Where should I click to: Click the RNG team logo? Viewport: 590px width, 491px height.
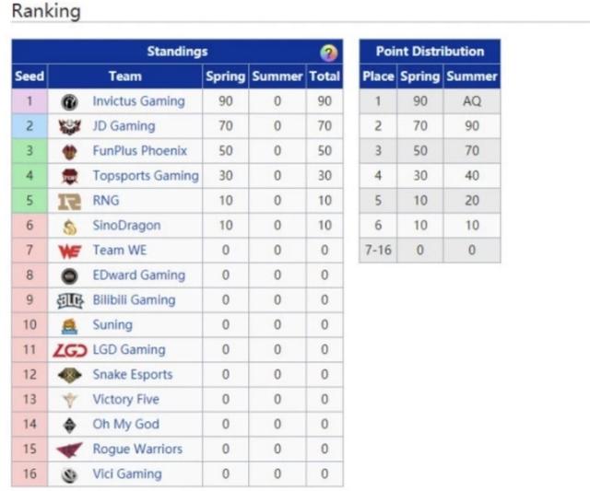(x=70, y=202)
